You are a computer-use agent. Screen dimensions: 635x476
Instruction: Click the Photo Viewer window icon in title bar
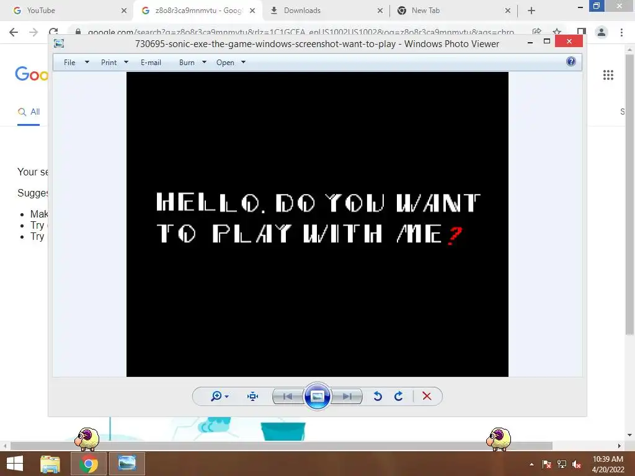tap(59, 43)
